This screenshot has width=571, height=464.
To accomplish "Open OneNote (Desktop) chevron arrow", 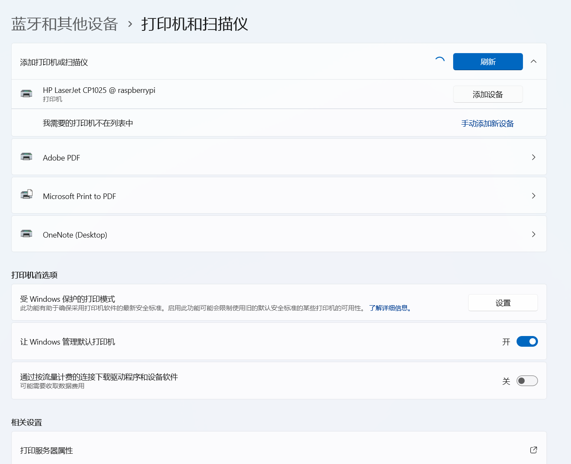I will [533, 234].
